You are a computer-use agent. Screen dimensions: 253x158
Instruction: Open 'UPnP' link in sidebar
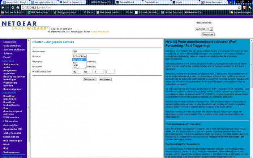[6, 145]
